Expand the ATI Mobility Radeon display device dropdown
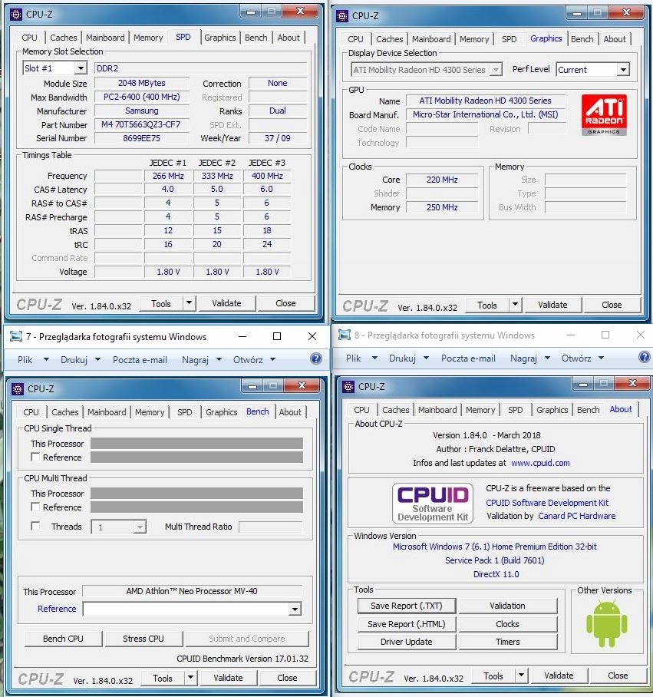The width and height of the screenshot is (653, 697). tap(496, 70)
